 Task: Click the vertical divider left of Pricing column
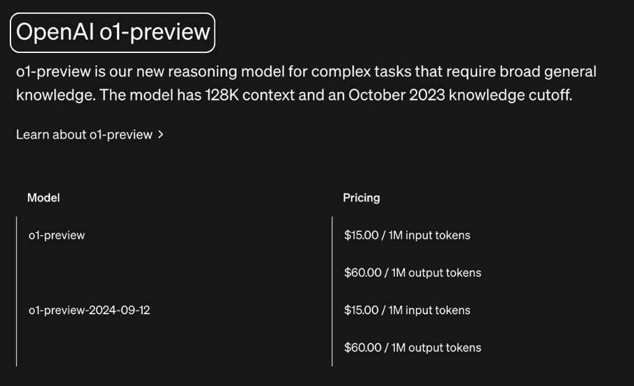[332, 291]
